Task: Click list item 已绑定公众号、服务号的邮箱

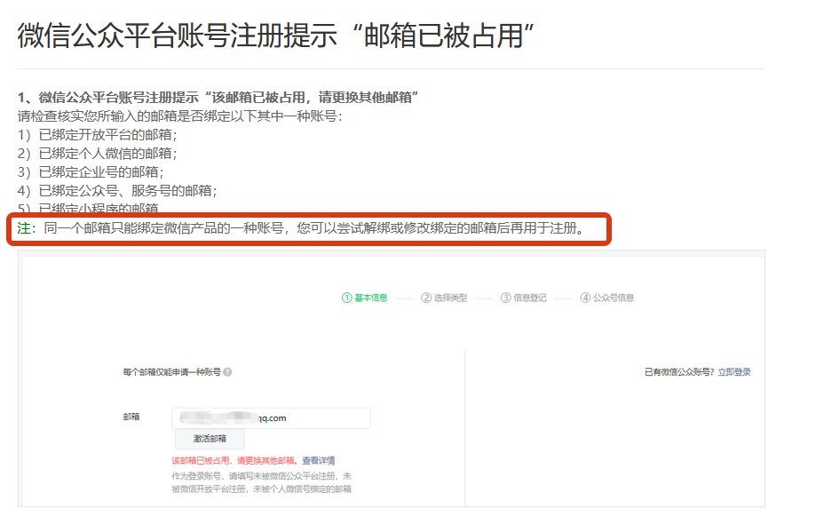Action: tap(117, 191)
